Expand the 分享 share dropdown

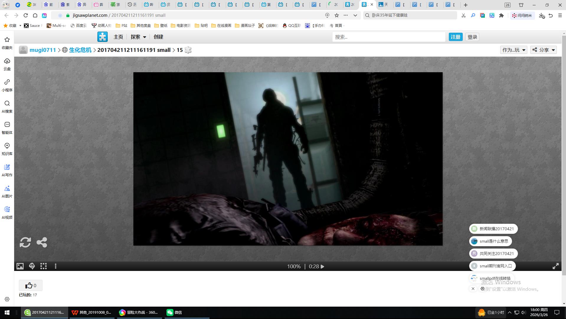544,50
